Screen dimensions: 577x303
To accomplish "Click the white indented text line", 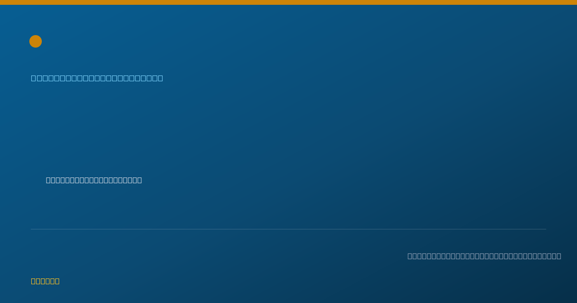I will (x=94, y=180).
